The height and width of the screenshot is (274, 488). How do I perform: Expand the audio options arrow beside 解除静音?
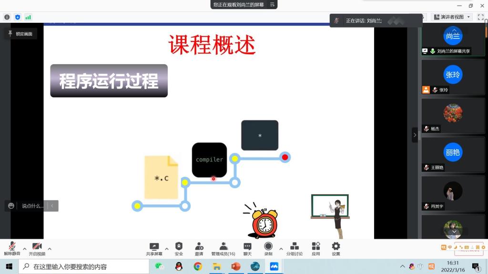25,248
